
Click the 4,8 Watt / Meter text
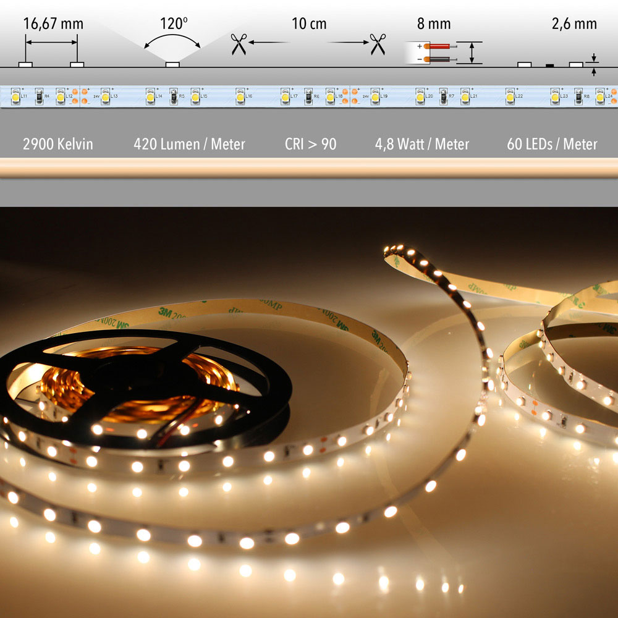421,144
